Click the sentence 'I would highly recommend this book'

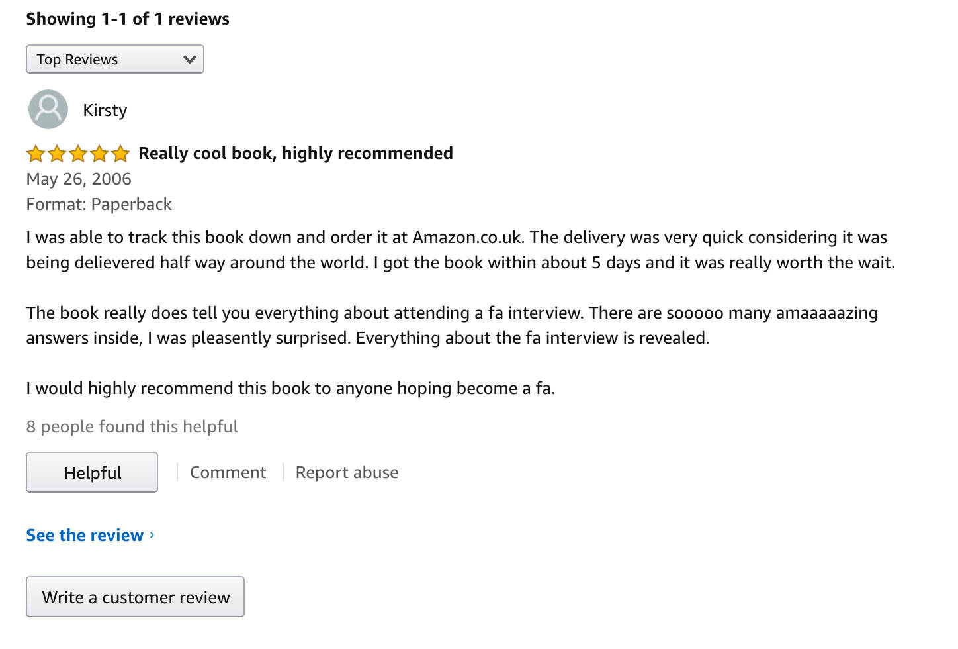[x=290, y=388]
